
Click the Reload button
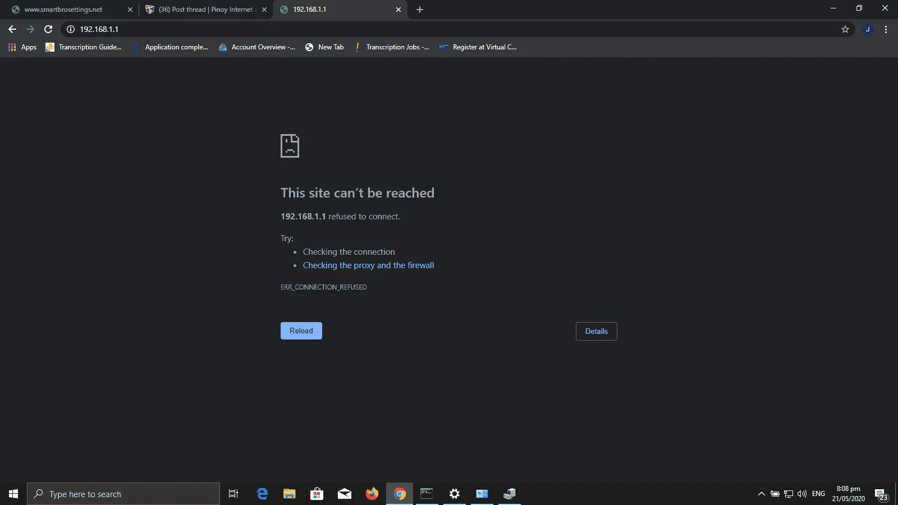point(301,331)
